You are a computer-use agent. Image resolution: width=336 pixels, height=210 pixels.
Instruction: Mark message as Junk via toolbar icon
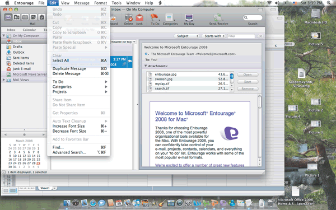click(139, 17)
